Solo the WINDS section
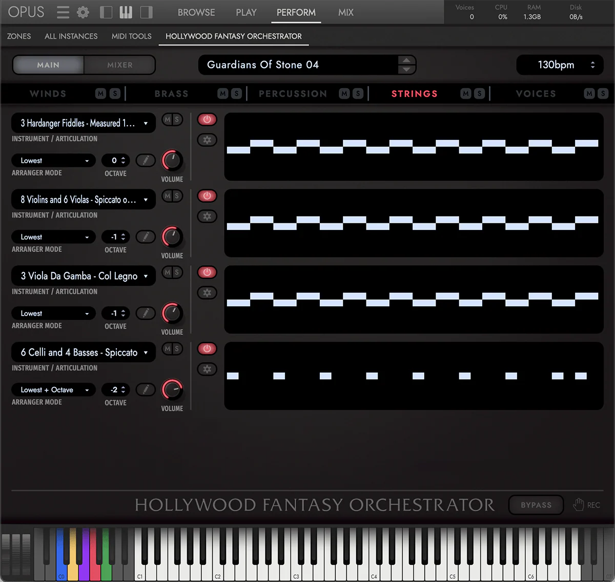Image resolution: width=615 pixels, height=582 pixels. click(x=115, y=93)
